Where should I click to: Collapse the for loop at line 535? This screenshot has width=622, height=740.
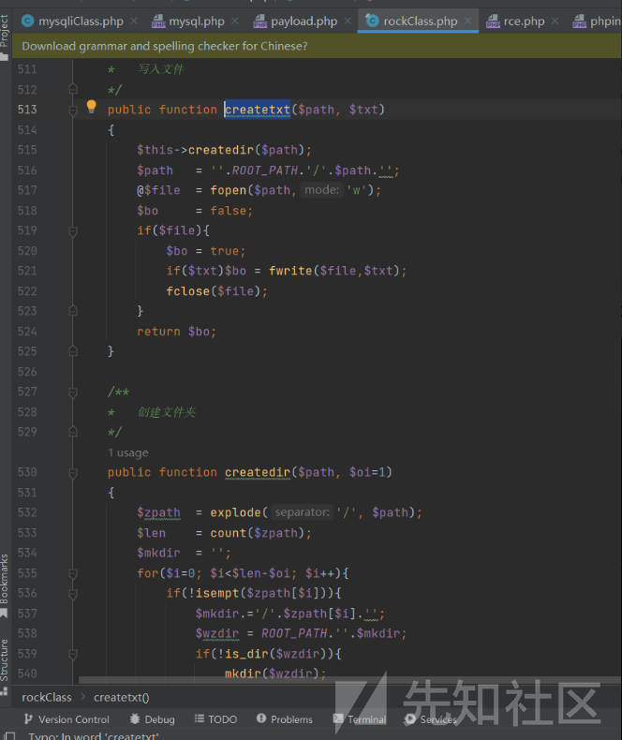click(x=73, y=573)
